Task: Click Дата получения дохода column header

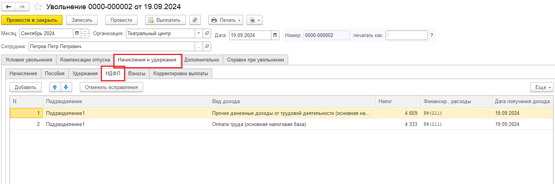Action: coord(523,102)
